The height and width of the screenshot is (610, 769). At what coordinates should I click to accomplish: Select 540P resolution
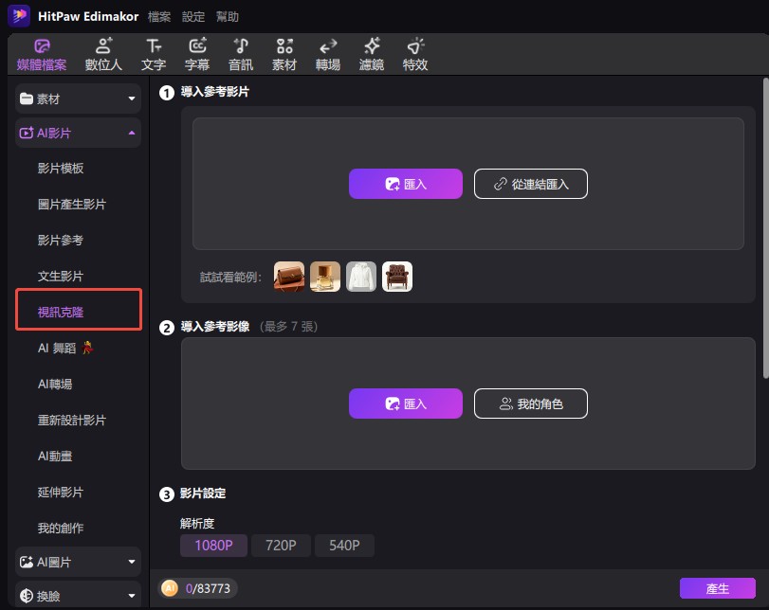(x=344, y=546)
